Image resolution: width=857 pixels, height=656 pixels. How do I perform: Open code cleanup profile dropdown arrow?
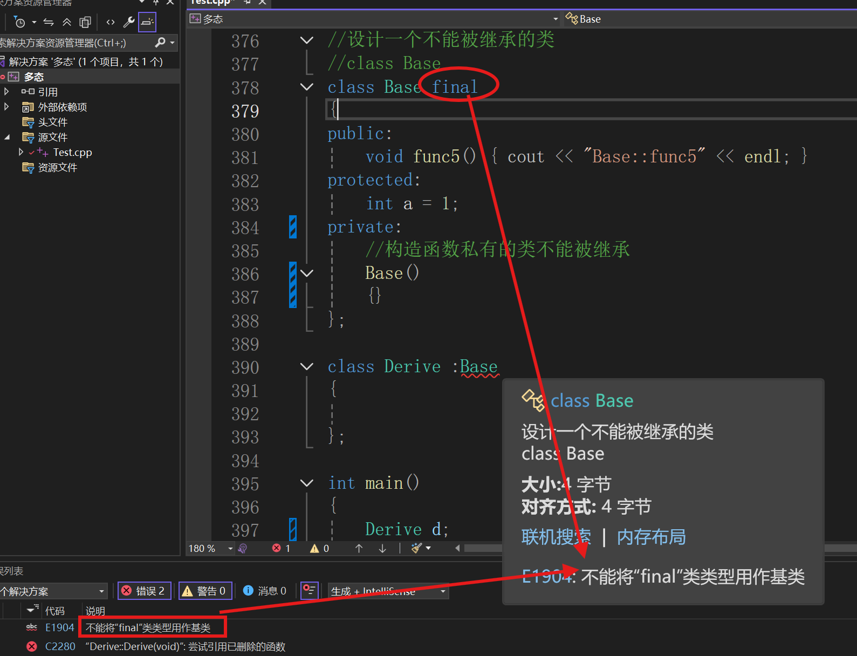(429, 549)
